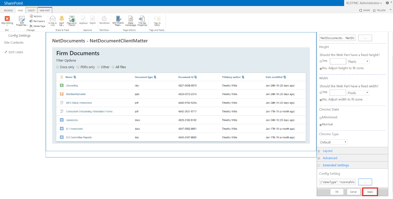Click the Cancel button in tool pane

point(353,192)
